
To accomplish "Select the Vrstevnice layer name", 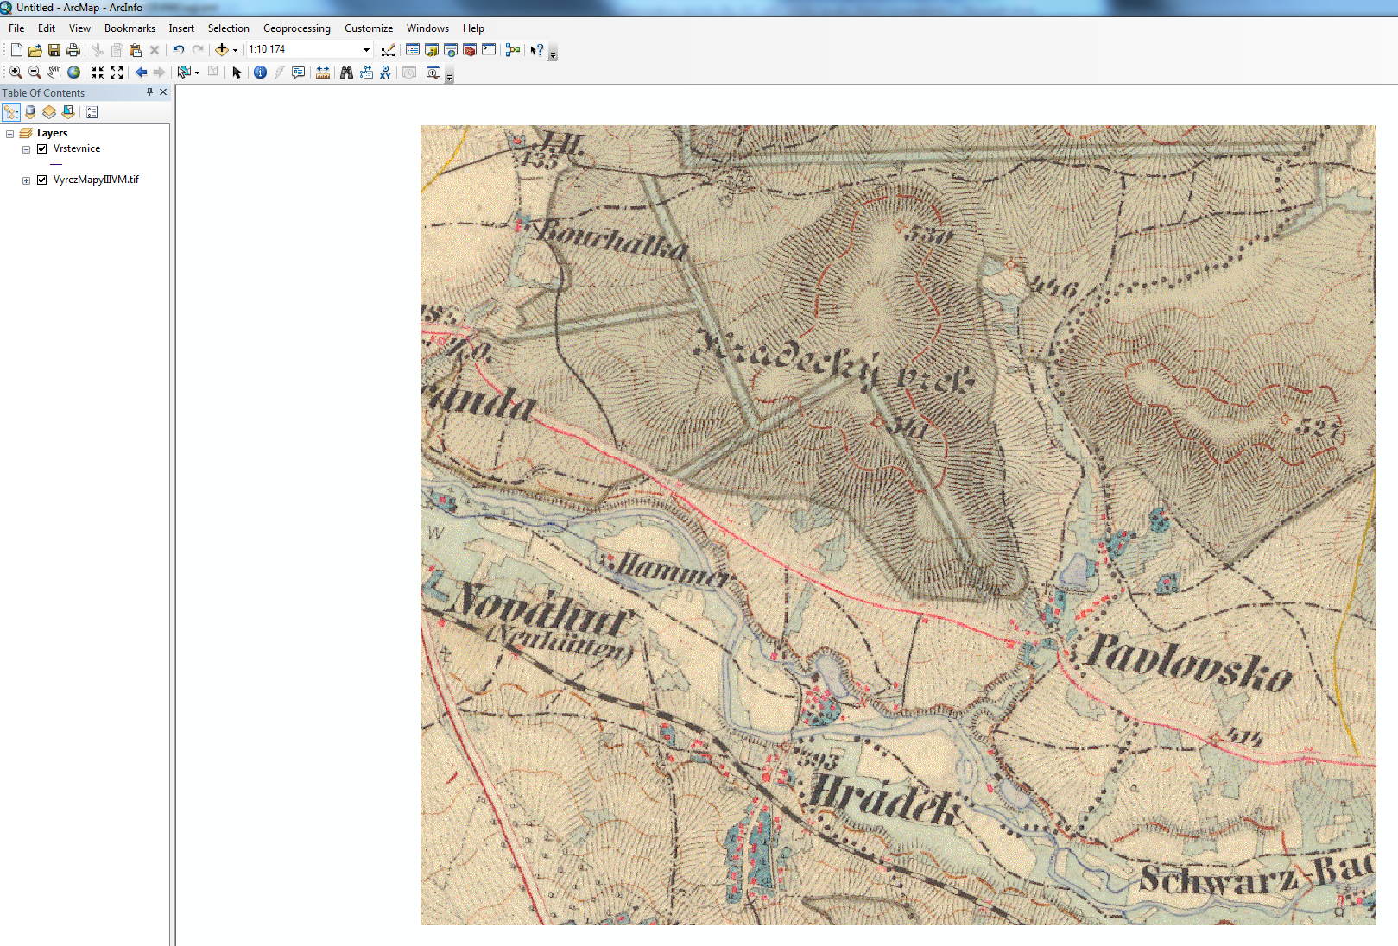I will 77,148.
